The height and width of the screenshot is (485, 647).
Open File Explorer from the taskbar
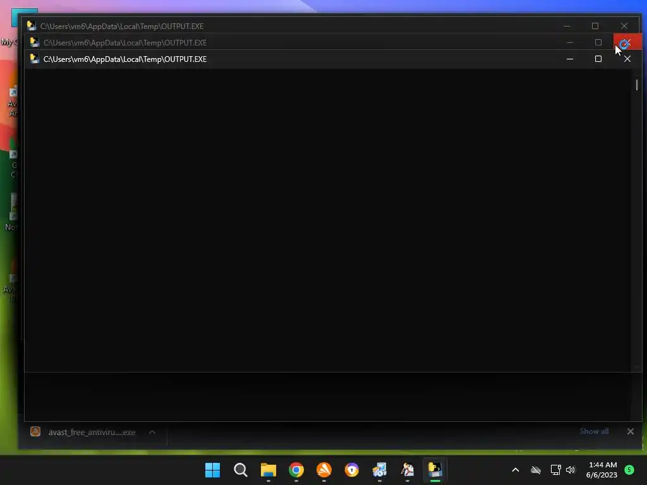[268, 470]
